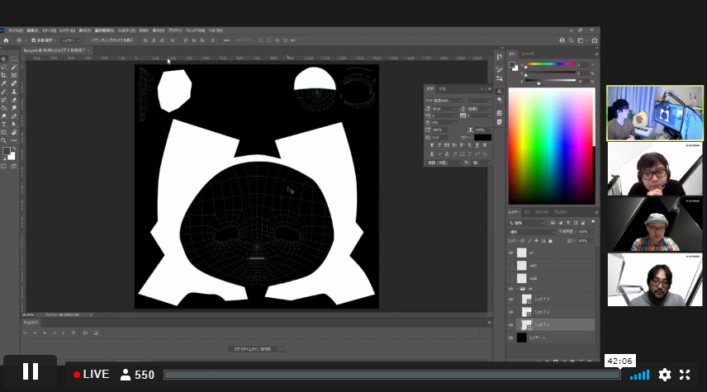Select the Healing Brush tool
Image resolution: width=707 pixels, height=392 pixels.
coord(14,83)
